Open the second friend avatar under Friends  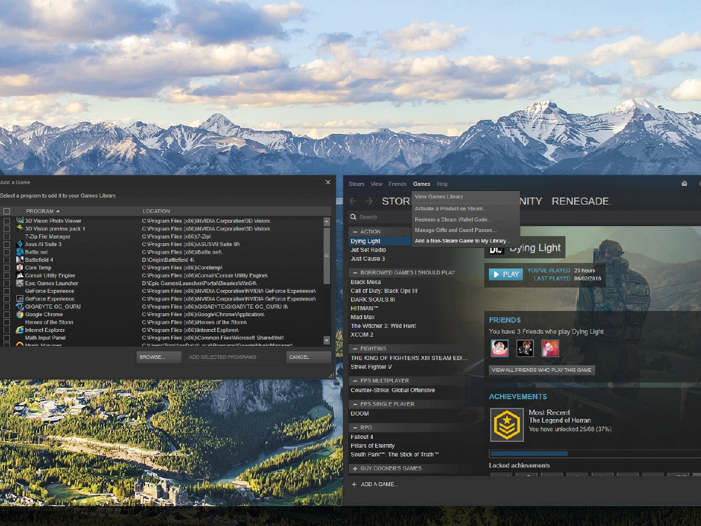(x=524, y=348)
